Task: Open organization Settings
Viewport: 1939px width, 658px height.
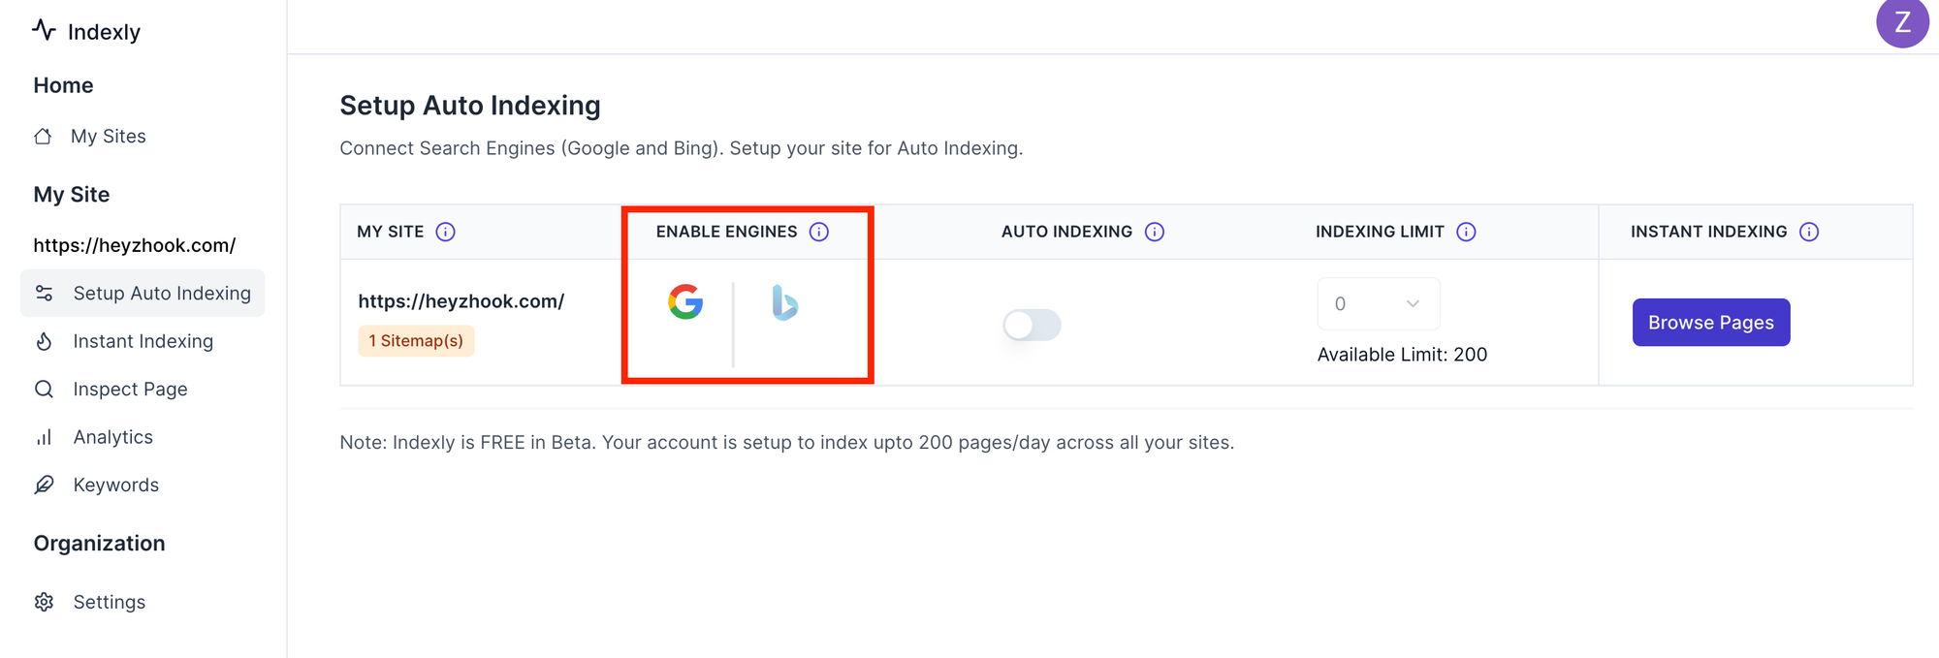Action: [109, 602]
